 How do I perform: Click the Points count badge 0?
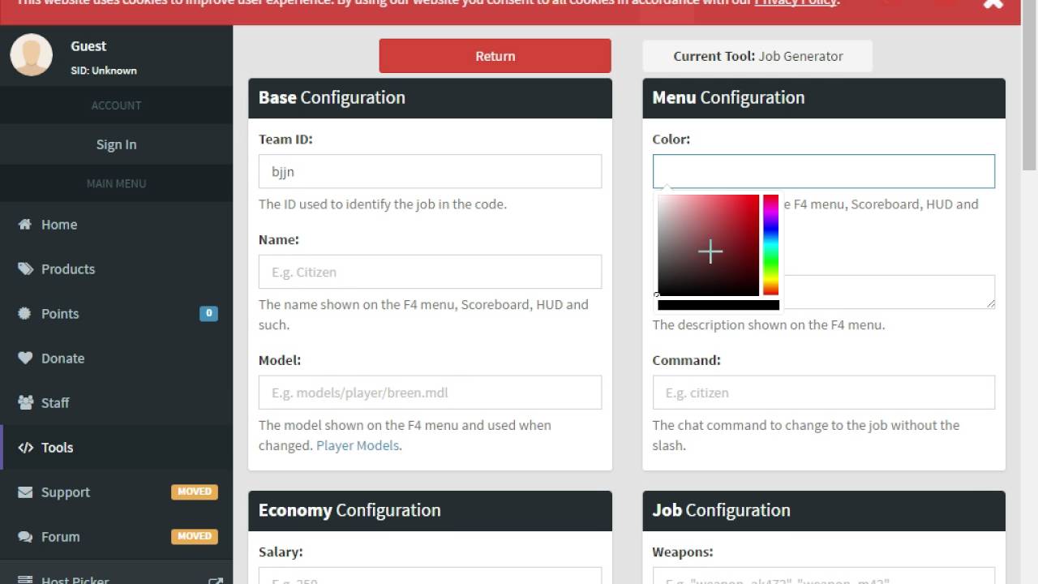click(208, 313)
